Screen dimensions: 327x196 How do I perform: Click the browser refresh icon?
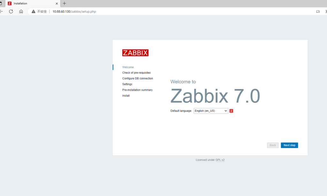(11, 11)
